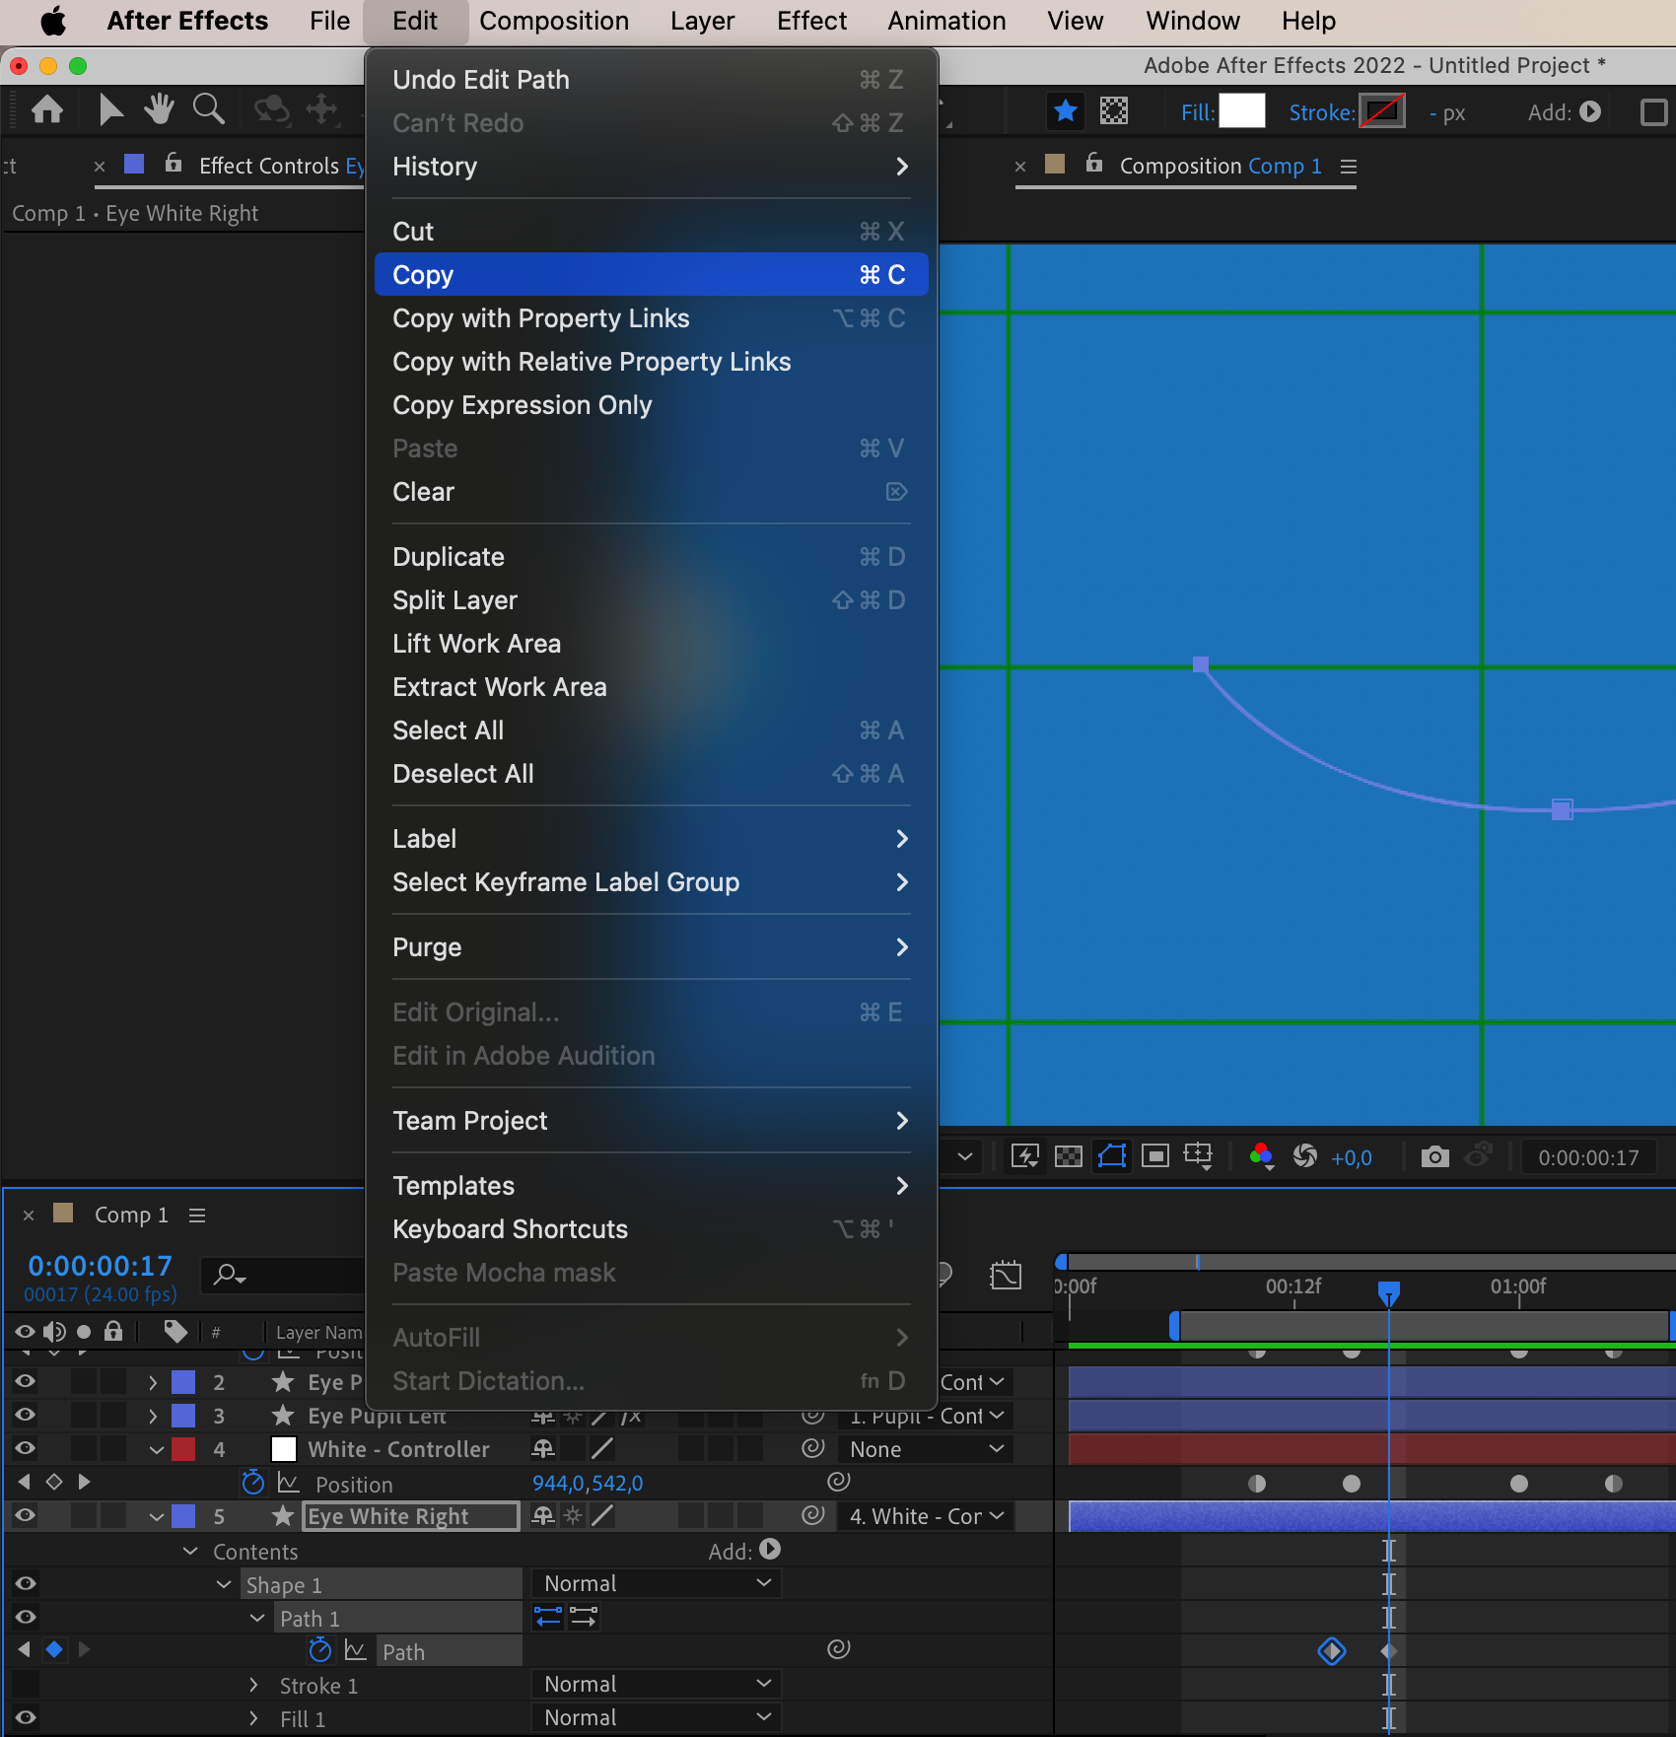The height and width of the screenshot is (1737, 1676).
Task: Click the Stroke color swatch with red slash
Action: click(1382, 110)
